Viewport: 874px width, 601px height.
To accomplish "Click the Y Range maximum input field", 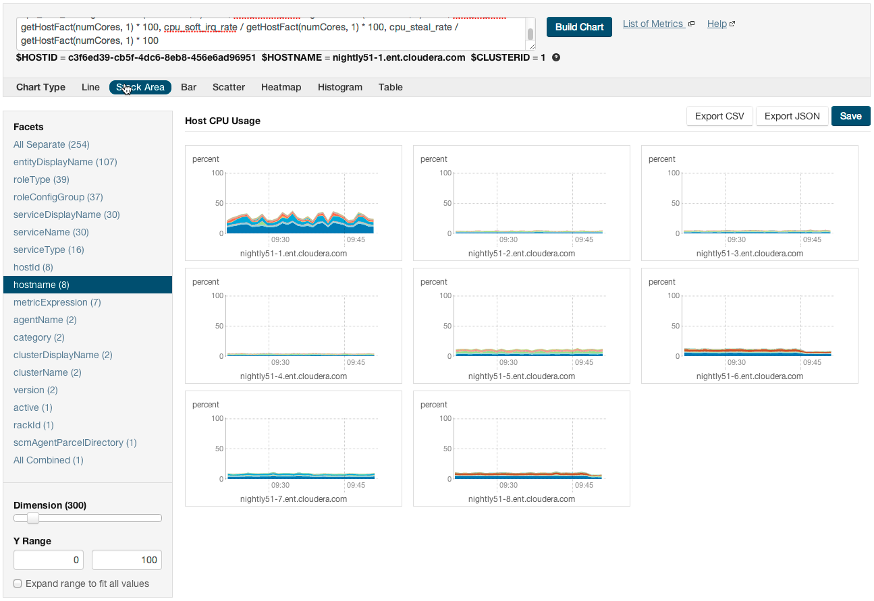I will [127, 560].
